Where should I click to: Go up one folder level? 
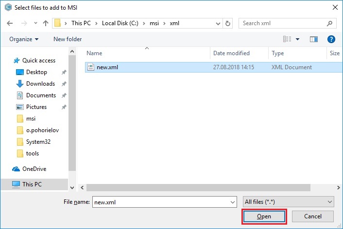click(x=46, y=23)
